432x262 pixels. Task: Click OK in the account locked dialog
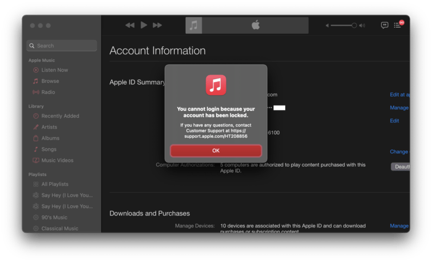(x=215, y=151)
